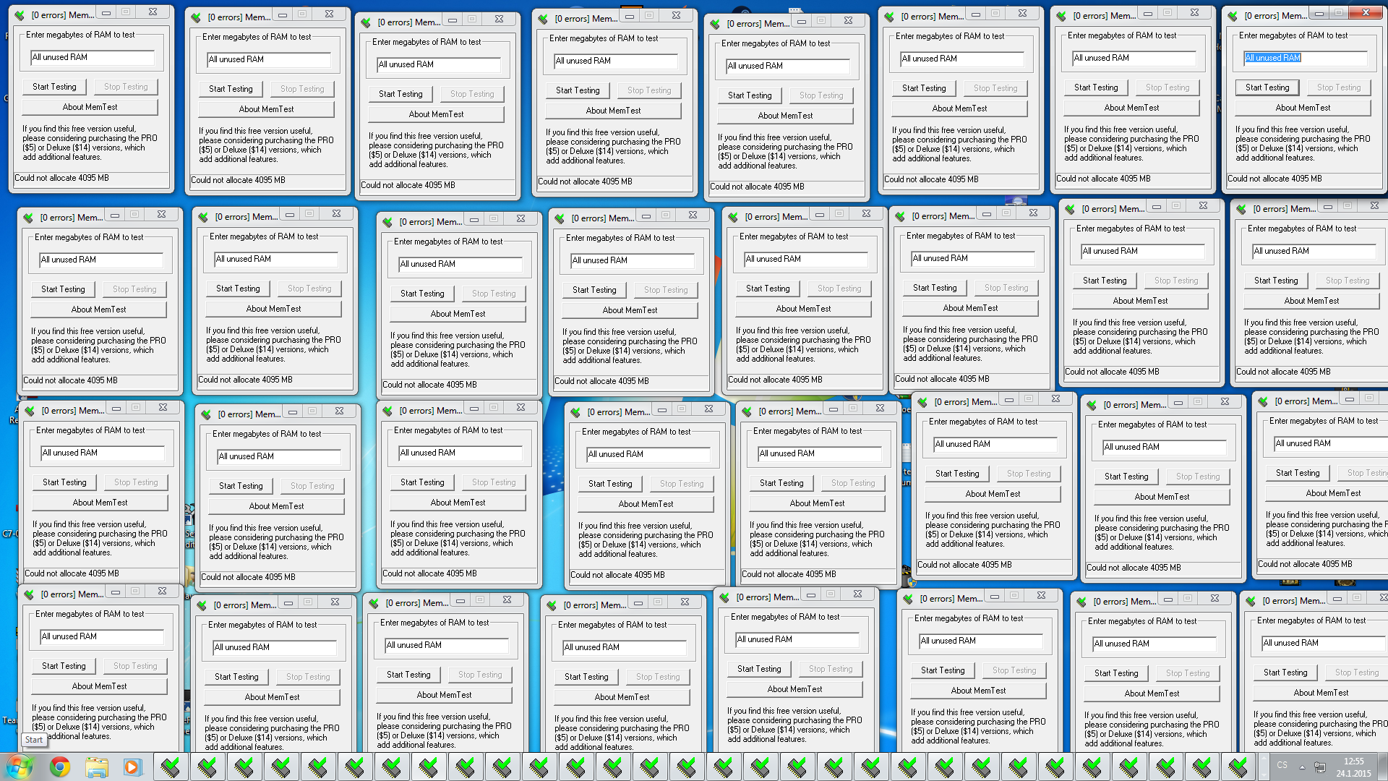Click Show desktop strip at taskbar end
The image size is (1388, 781).
1383,766
